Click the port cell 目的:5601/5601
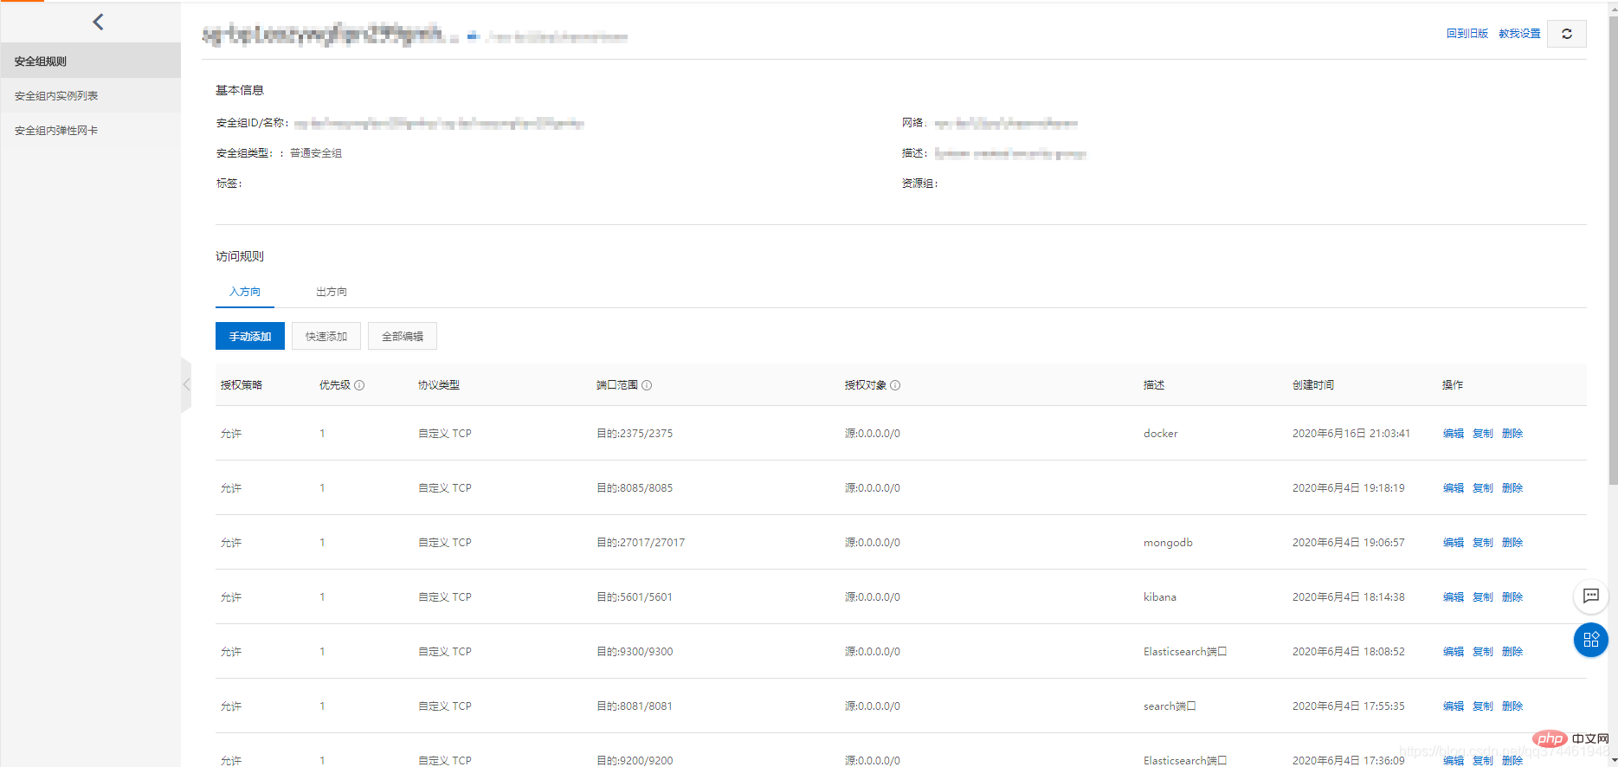 click(x=635, y=597)
